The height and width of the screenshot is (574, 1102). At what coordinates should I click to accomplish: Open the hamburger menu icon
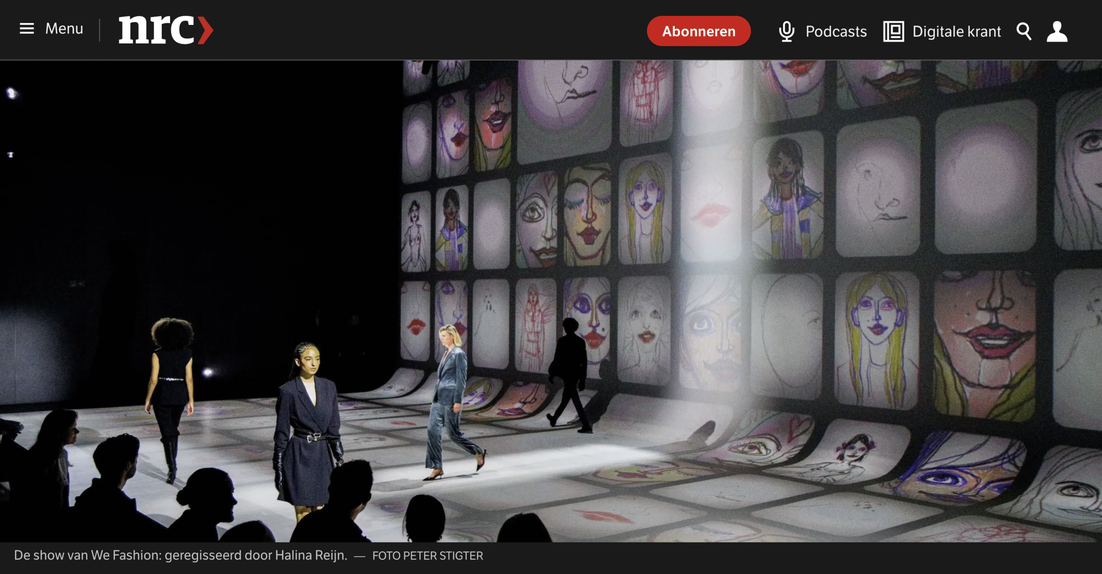click(x=27, y=29)
